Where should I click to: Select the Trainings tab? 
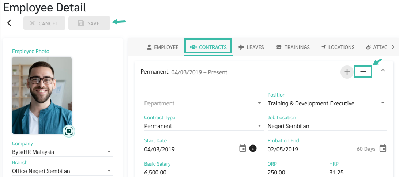point(293,47)
